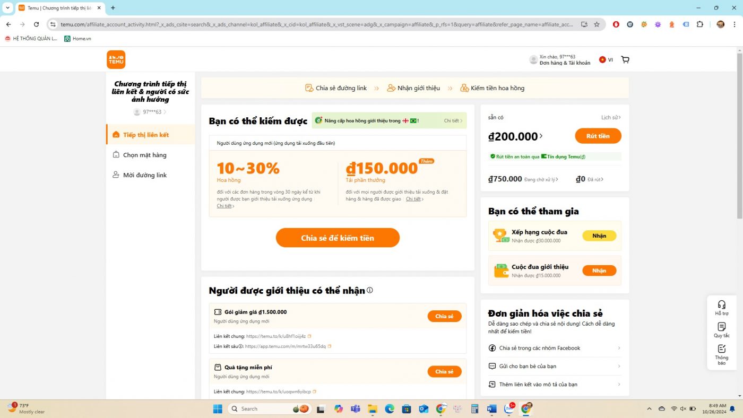Open the Calculator from the taskbar
Screen dimensions: 743x418
pos(474,408)
